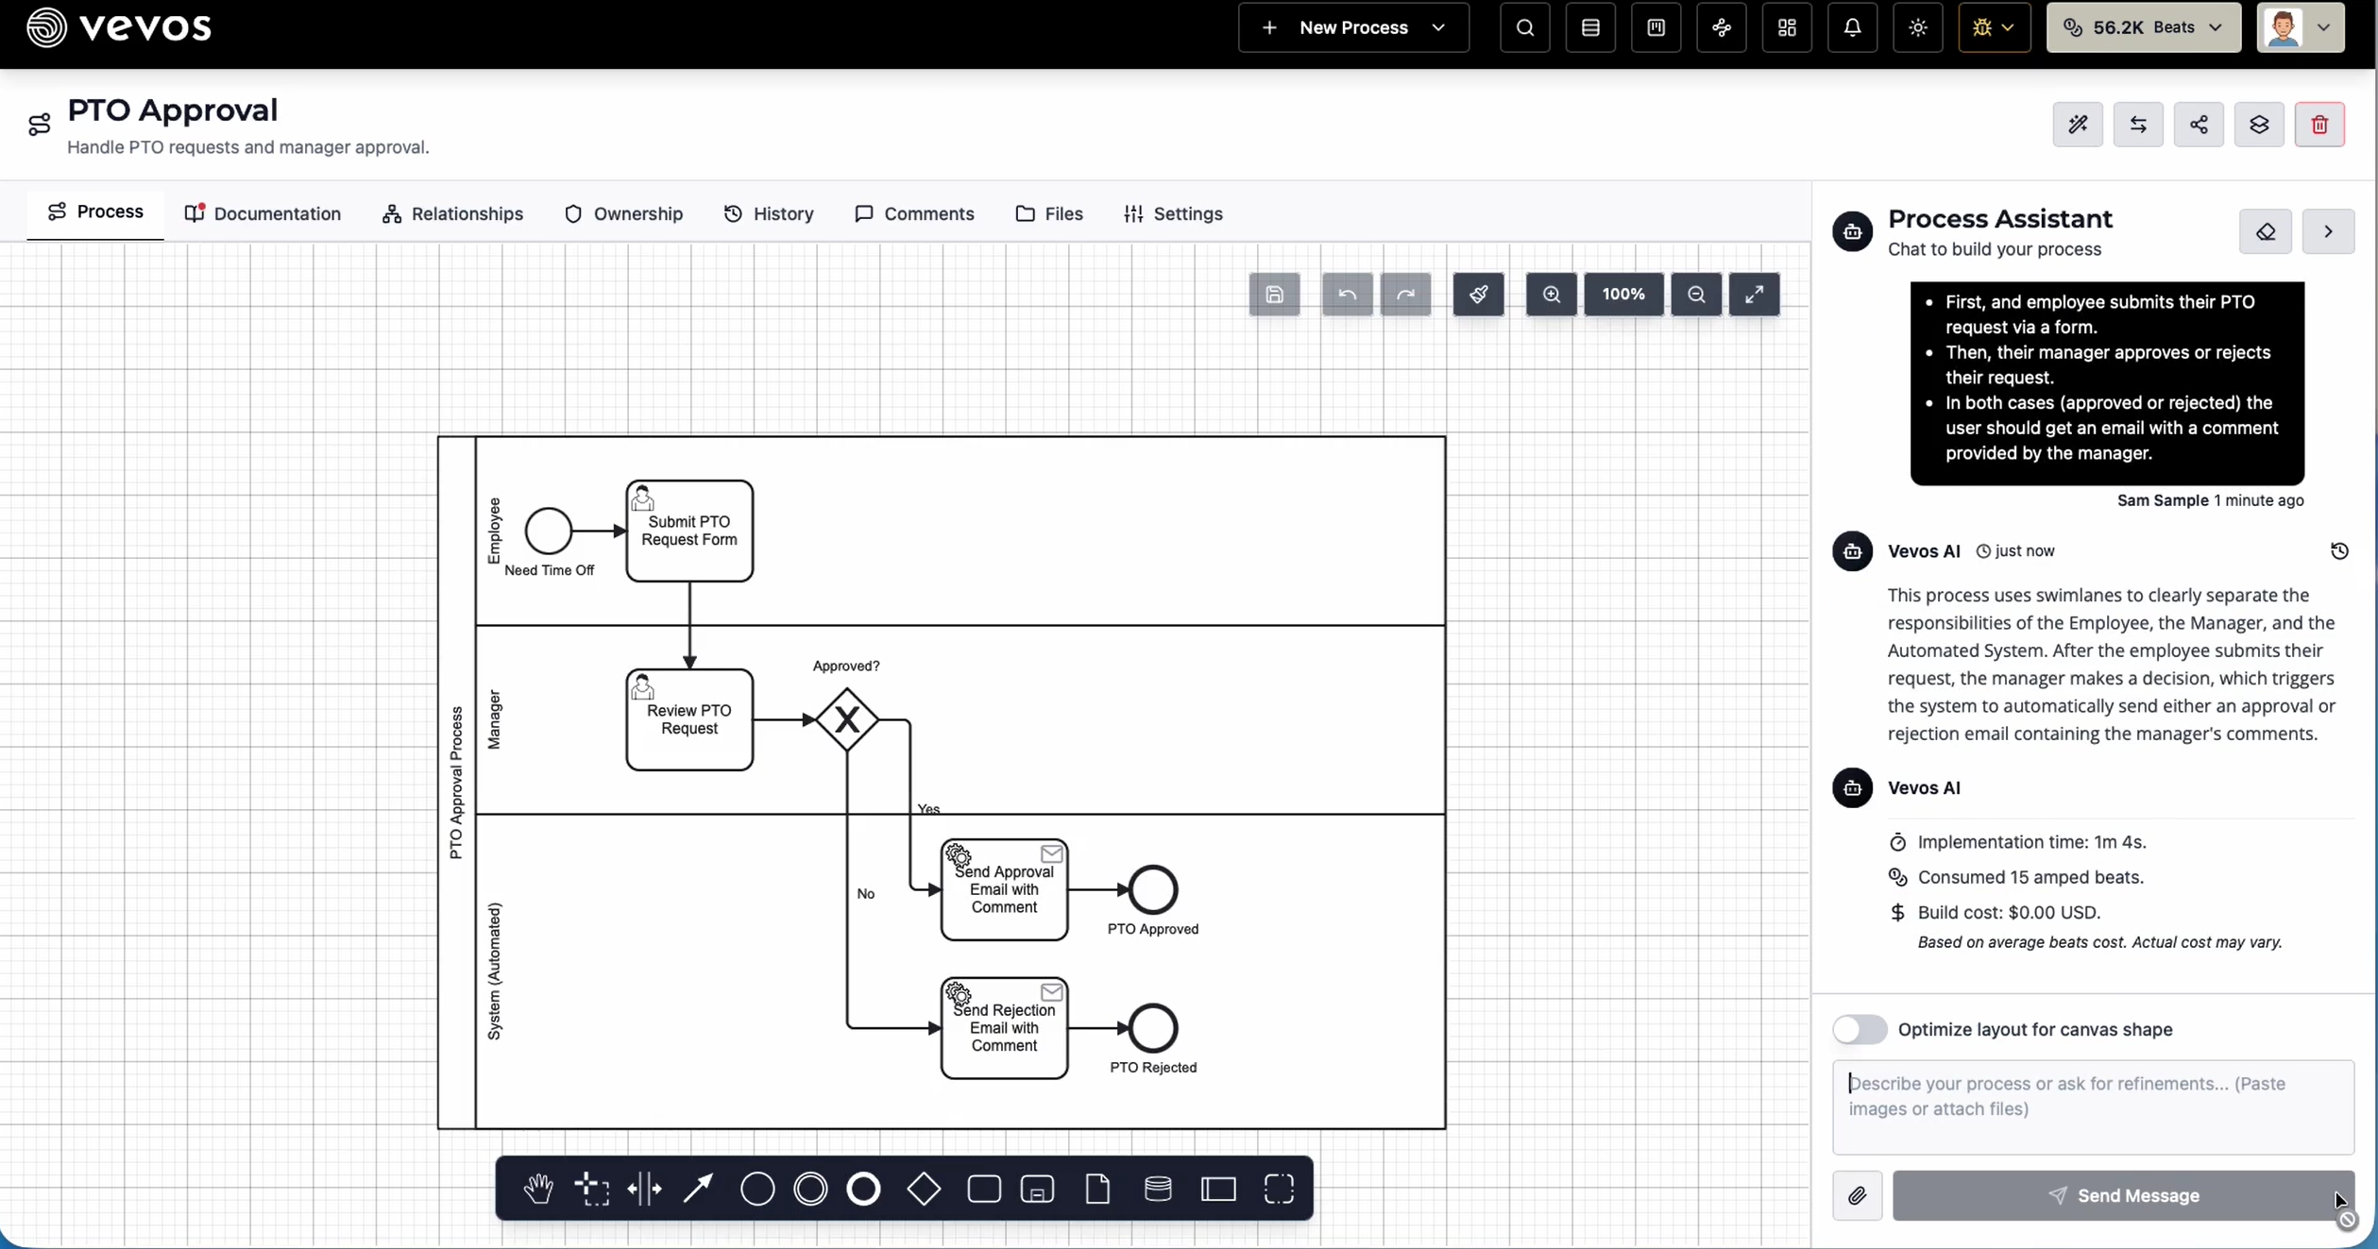
Task: Add a data object shape
Action: coord(1097,1189)
